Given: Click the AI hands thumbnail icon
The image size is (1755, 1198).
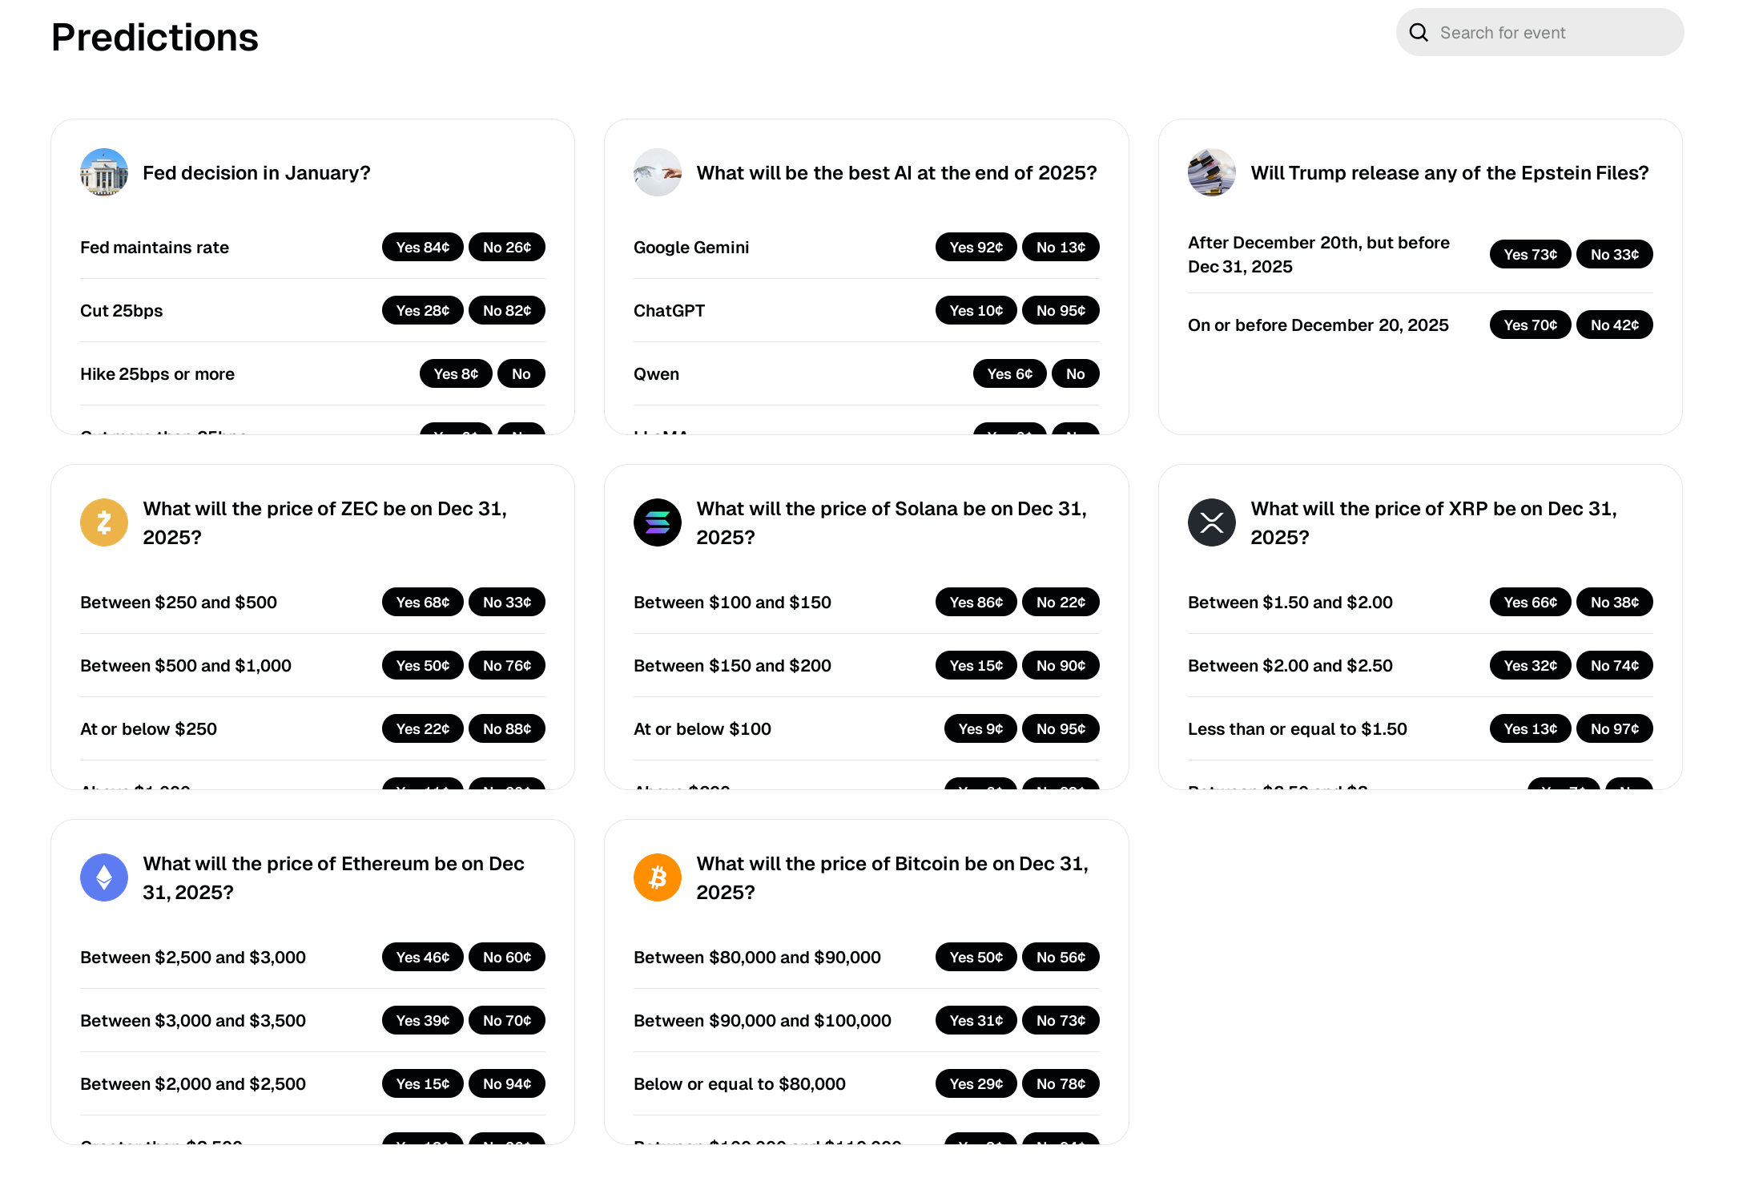Looking at the screenshot, I should [658, 172].
